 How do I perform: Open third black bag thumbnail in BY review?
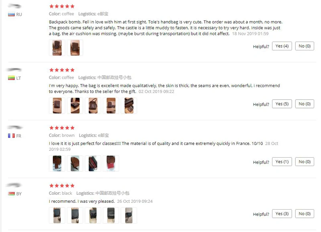pos(93,215)
